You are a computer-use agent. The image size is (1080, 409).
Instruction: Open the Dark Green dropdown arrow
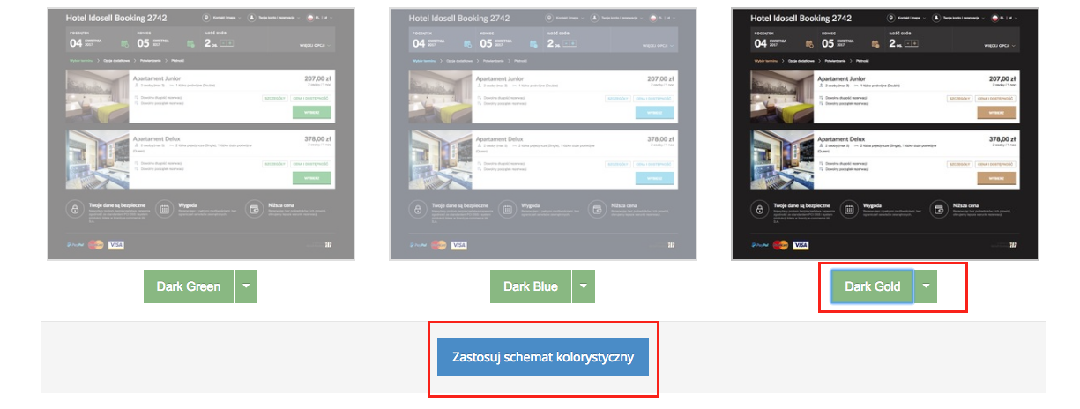tap(246, 286)
